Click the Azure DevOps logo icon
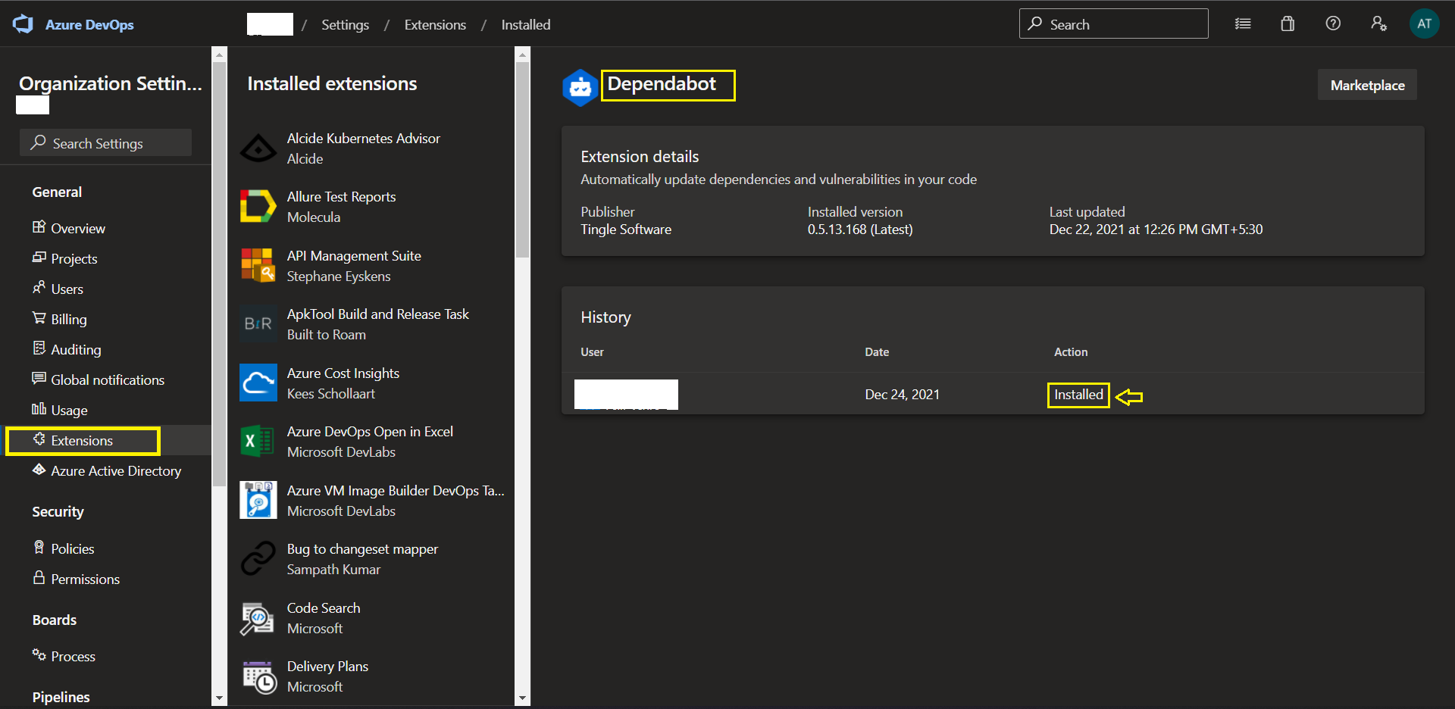Screen dimensions: 1455x709 pyautogui.click(x=23, y=24)
